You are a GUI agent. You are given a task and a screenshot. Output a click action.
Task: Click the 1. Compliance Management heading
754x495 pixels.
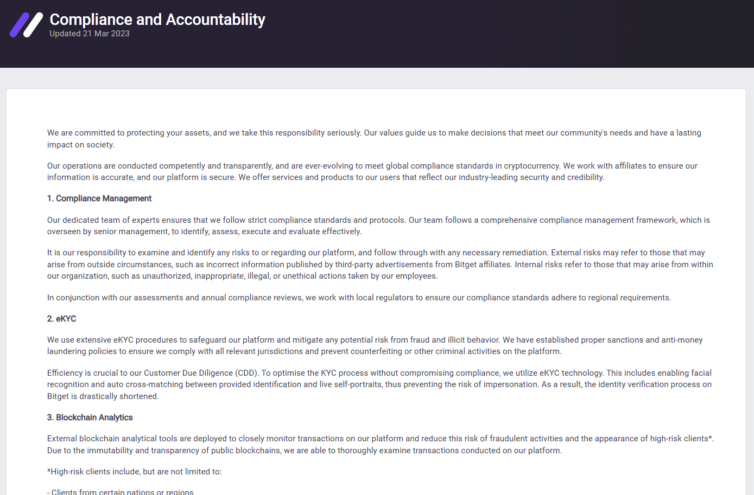pos(99,198)
